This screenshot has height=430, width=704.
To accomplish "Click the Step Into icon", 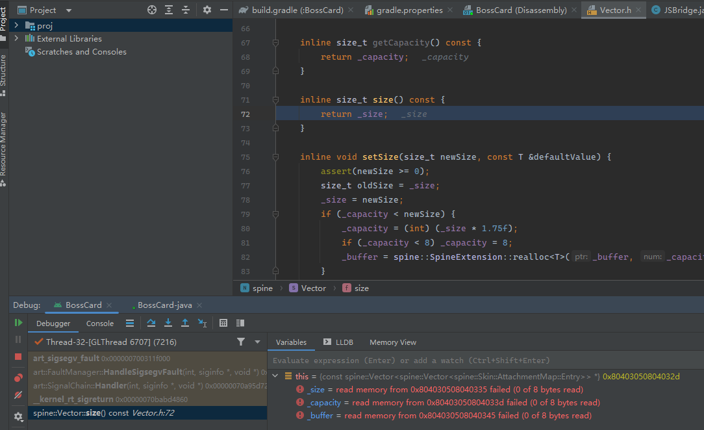I will (168, 323).
